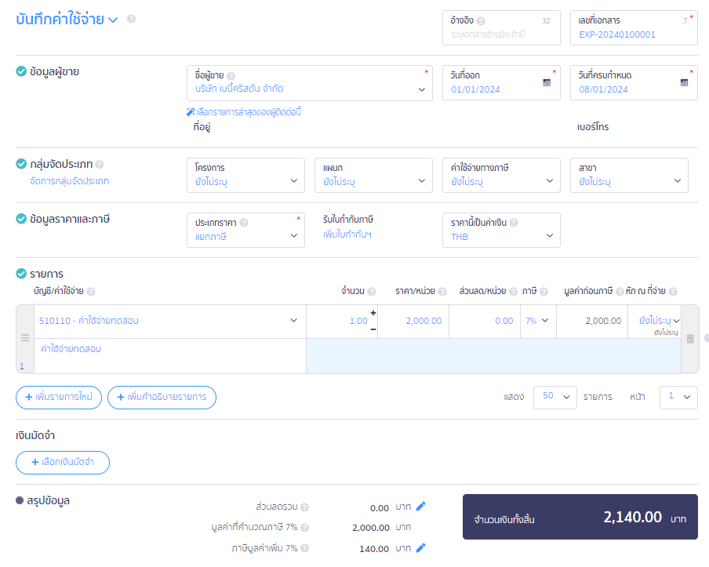This screenshot has height=567, width=709.
Task: Click the ข้อมูลราคาและภาษี section check mark
Action: pos(21,219)
